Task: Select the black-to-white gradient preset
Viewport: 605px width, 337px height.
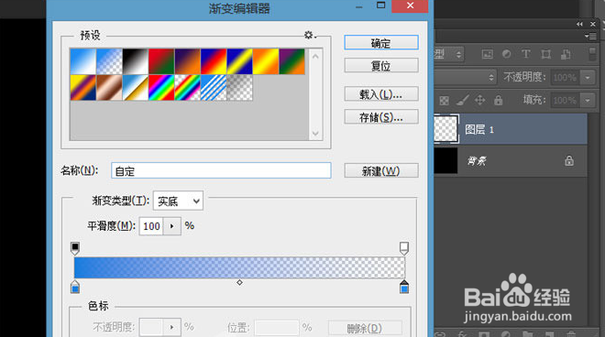Action: coord(136,61)
